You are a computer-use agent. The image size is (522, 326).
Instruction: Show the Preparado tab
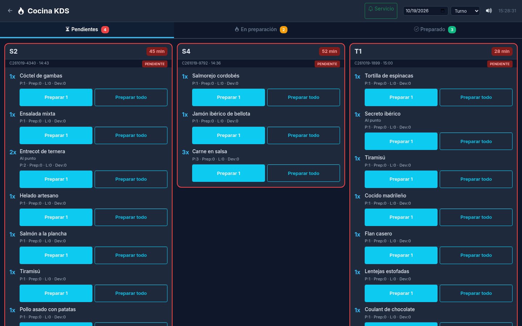pyautogui.click(x=435, y=30)
